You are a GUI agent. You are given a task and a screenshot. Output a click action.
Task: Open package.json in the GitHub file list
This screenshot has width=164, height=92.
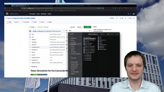point(35,60)
